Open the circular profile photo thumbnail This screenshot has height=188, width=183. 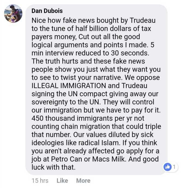coord(13,13)
